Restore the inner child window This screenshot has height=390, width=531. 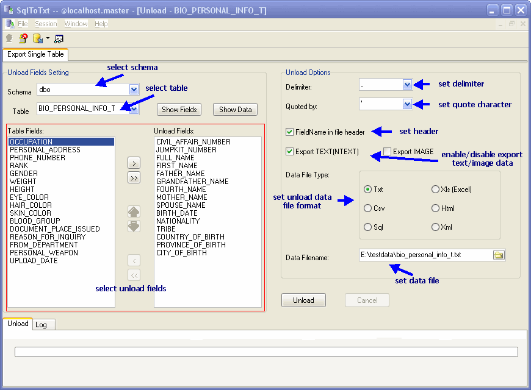pos(511,24)
